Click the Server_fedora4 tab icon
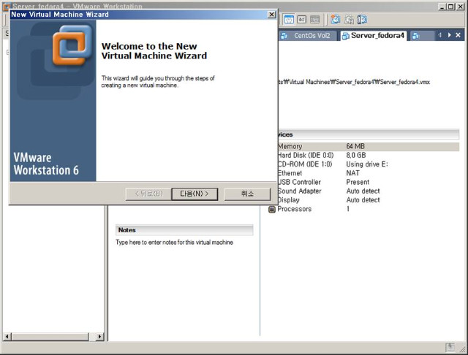Image resolution: width=468 pixels, height=355 pixels. coord(346,36)
